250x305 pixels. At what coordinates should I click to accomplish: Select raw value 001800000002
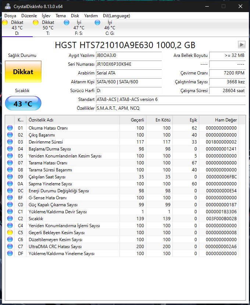(221, 142)
